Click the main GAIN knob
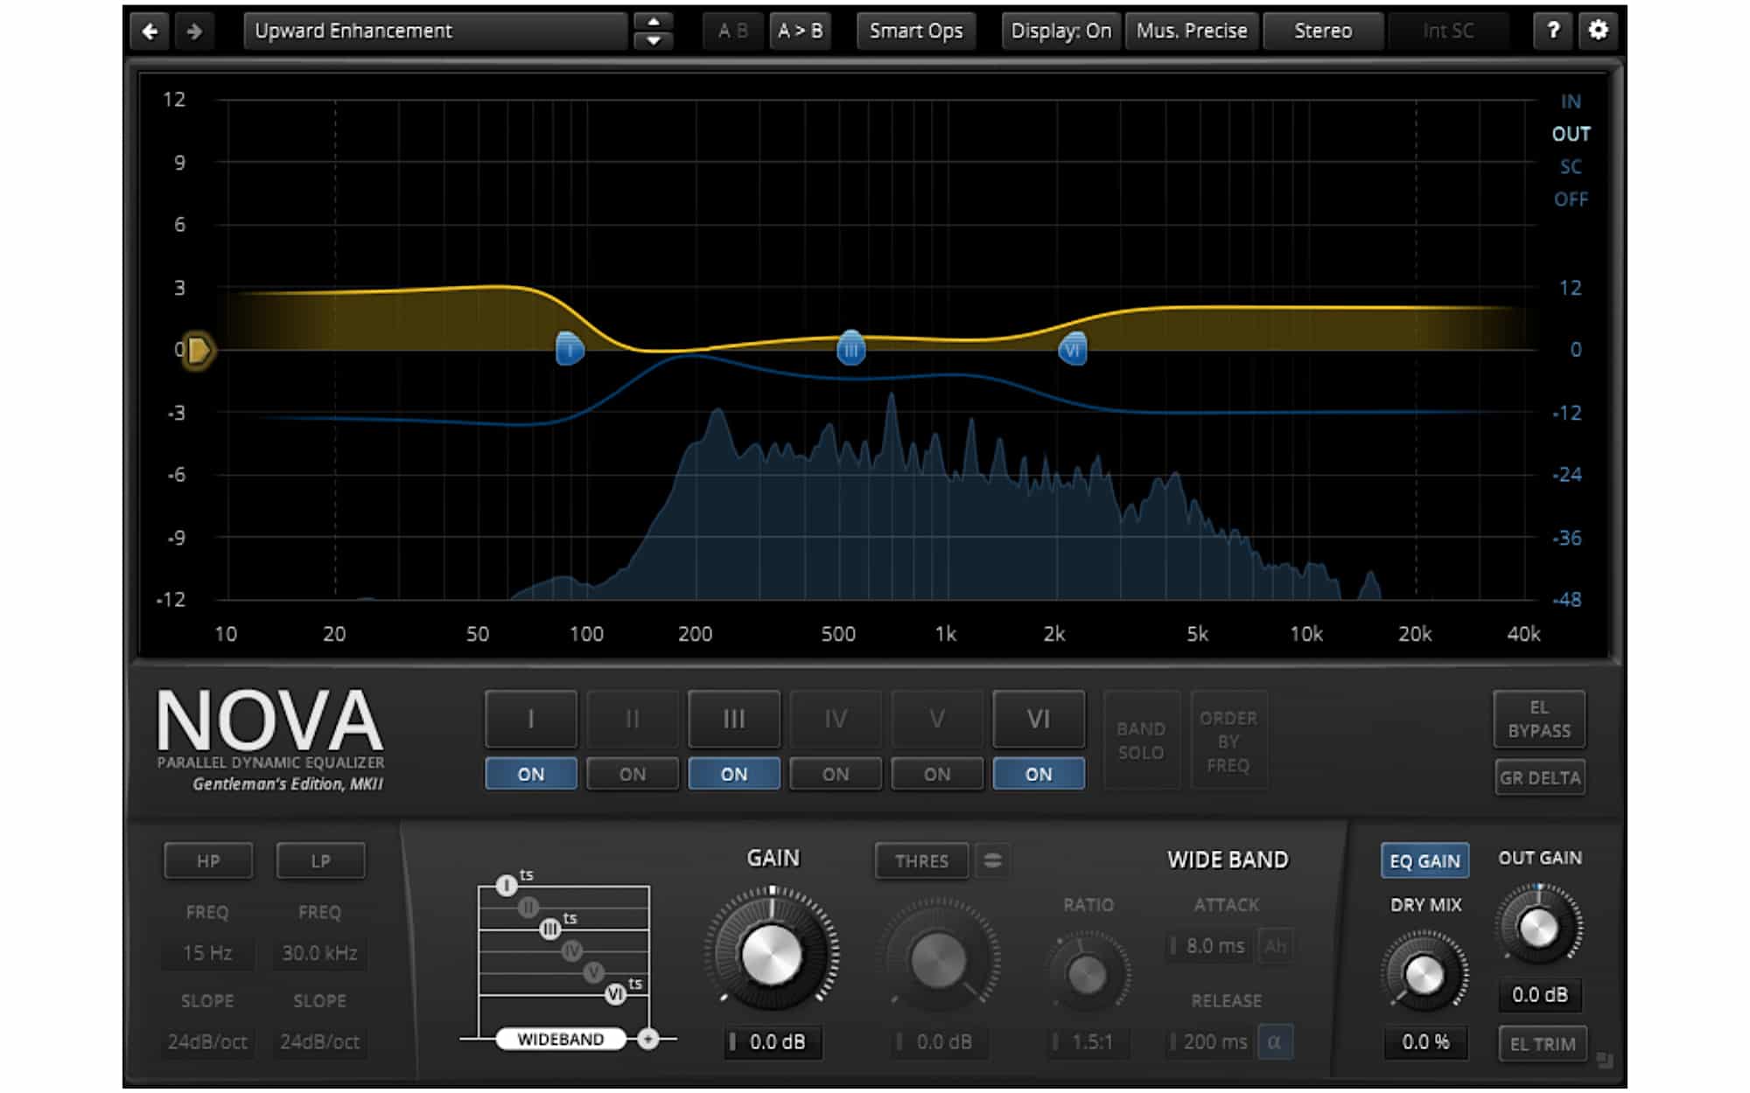Screen dimensions: 1750x1093 [x=771, y=955]
